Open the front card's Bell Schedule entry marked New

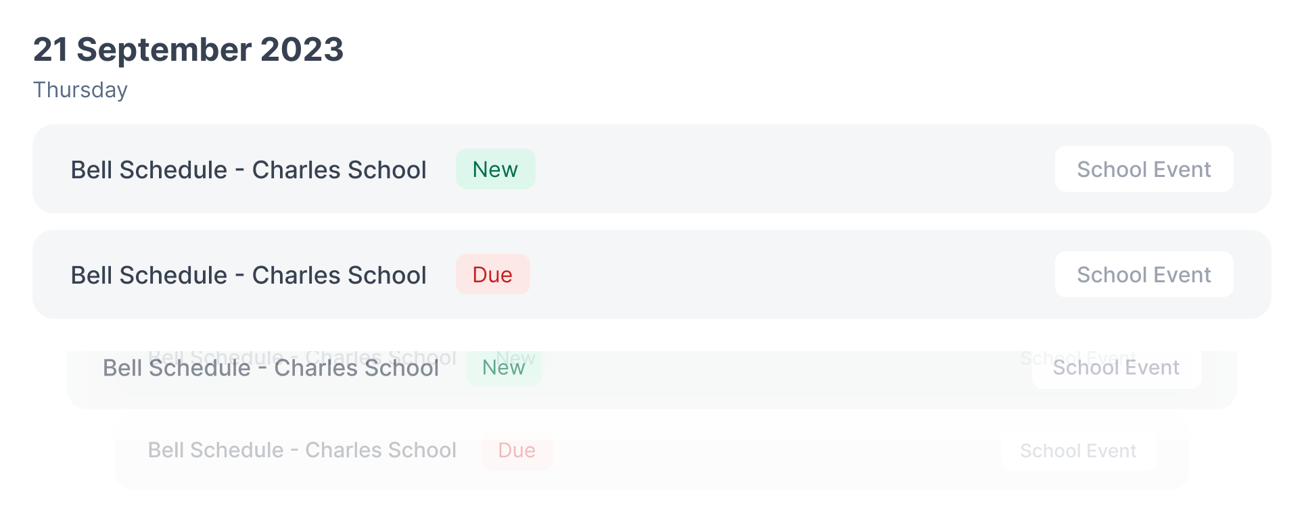(248, 170)
